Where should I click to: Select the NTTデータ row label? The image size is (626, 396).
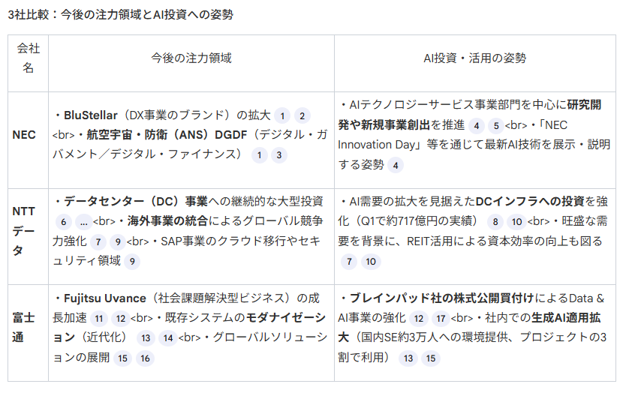pyautogui.click(x=23, y=231)
